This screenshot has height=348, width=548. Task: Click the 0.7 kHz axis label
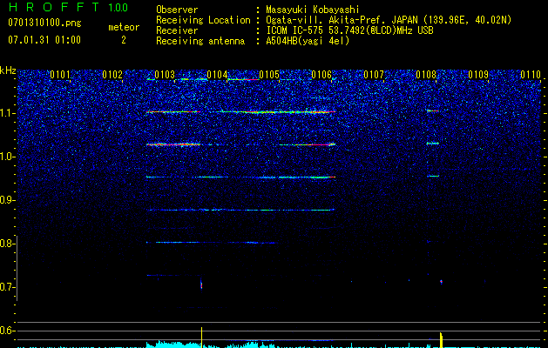[7, 287]
